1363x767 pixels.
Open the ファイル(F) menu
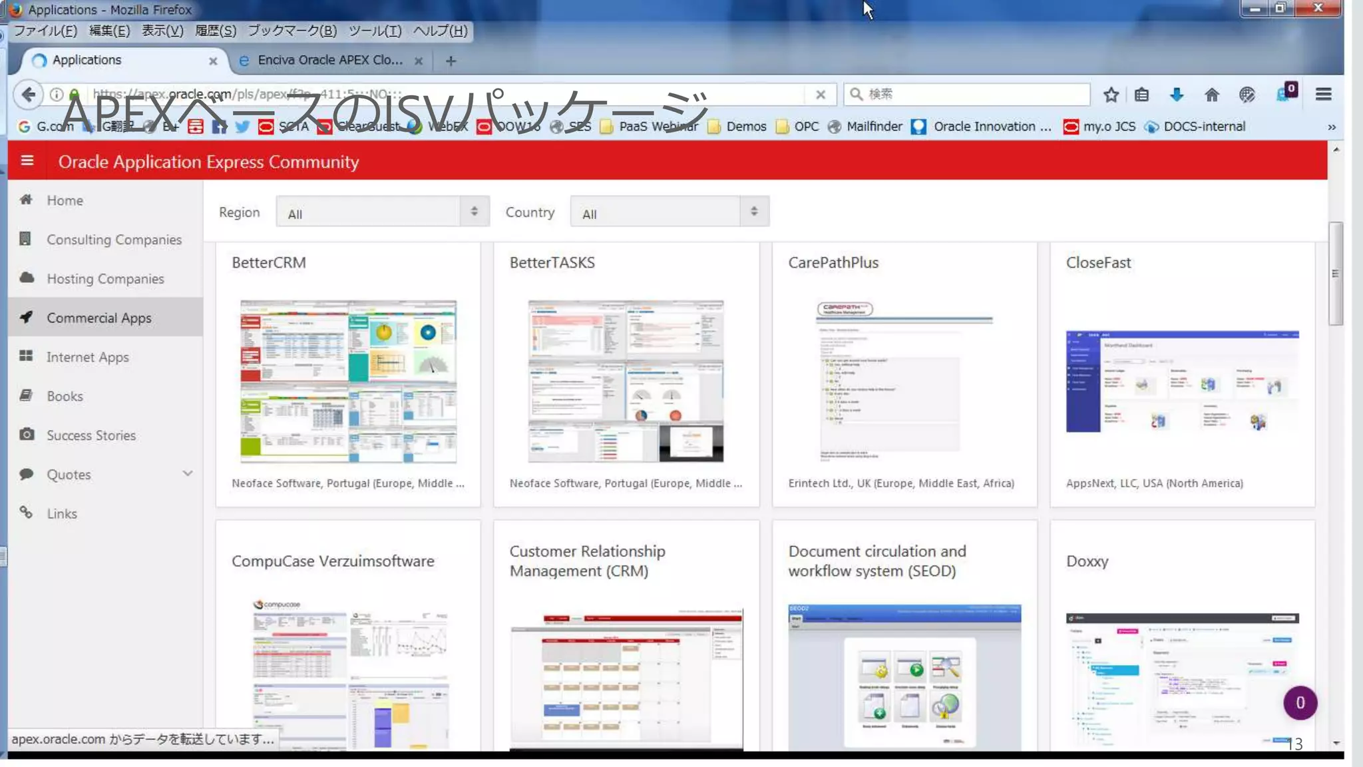click(45, 31)
